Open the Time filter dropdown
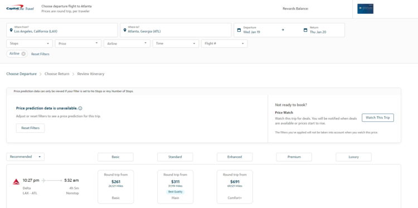 (x=176, y=43)
